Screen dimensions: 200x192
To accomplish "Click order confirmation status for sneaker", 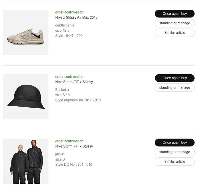I will (x=69, y=12).
